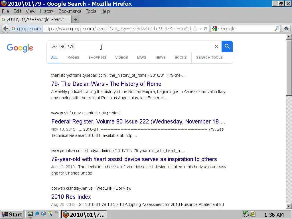
Task: Click the docweb.ci.fridley.mn.us breadcrumb text
Action: [x=72, y=188]
